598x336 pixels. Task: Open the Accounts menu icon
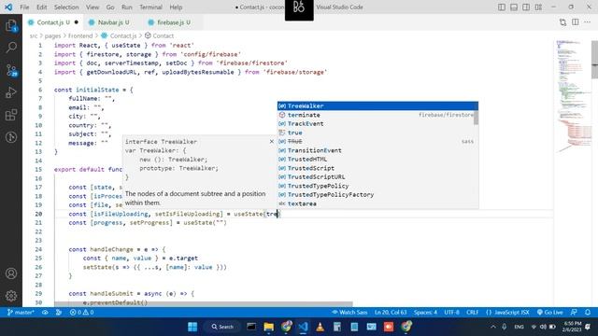(11, 273)
